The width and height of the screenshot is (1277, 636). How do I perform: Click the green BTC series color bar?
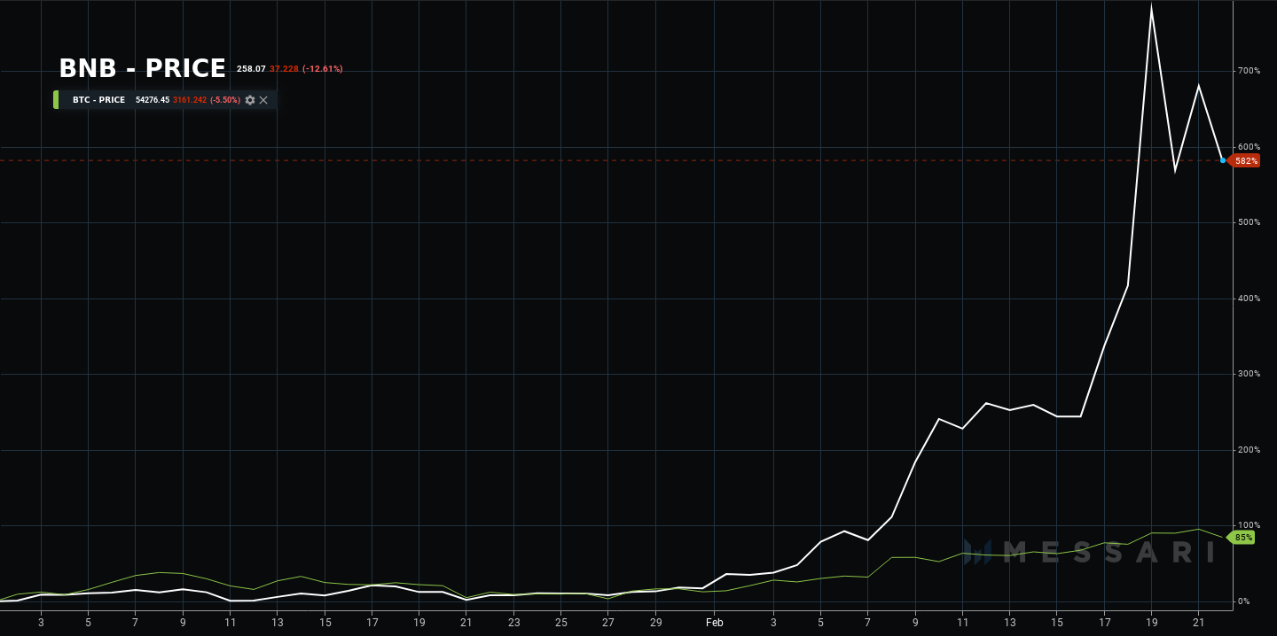tap(56, 100)
